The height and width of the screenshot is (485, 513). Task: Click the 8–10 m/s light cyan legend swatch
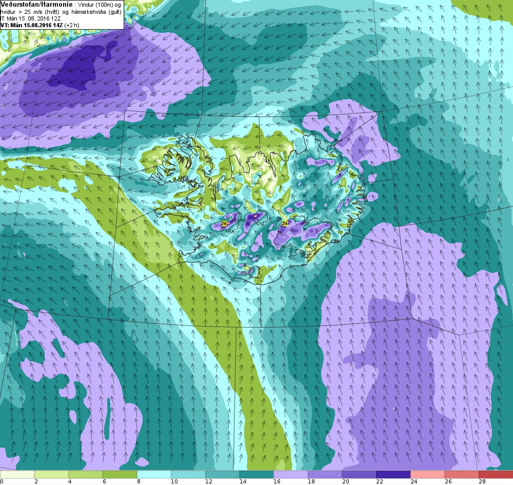click(x=154, y=474)
